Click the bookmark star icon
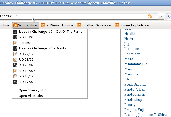 pyautogui.click(x=155, y=16)
